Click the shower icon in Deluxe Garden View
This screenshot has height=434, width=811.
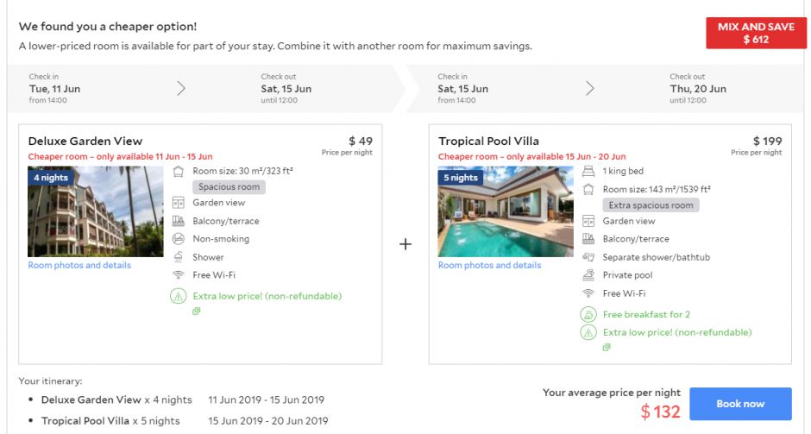coord(179,257)
